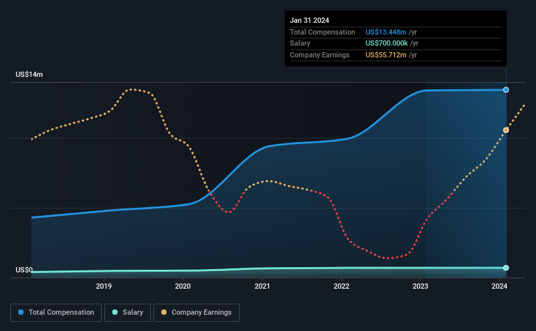This screenshot has width=536, height=331.
Task: Toggle the Total Compensation legend button
Action: tap(56, 313)
